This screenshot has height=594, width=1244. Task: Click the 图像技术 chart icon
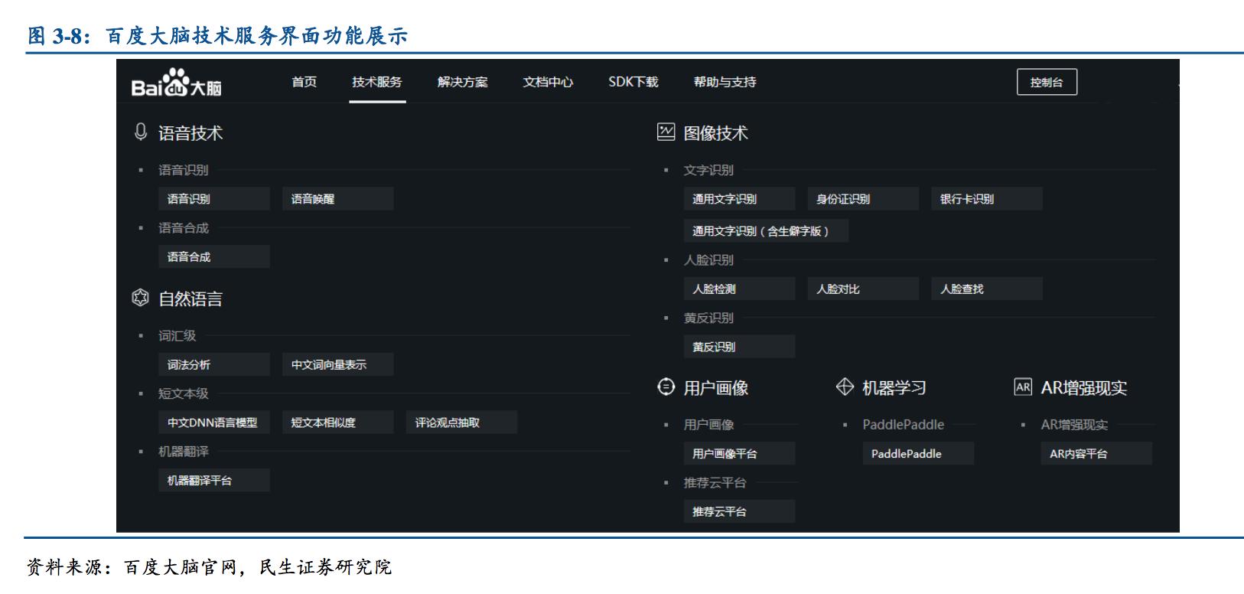(x=666, y=132)
